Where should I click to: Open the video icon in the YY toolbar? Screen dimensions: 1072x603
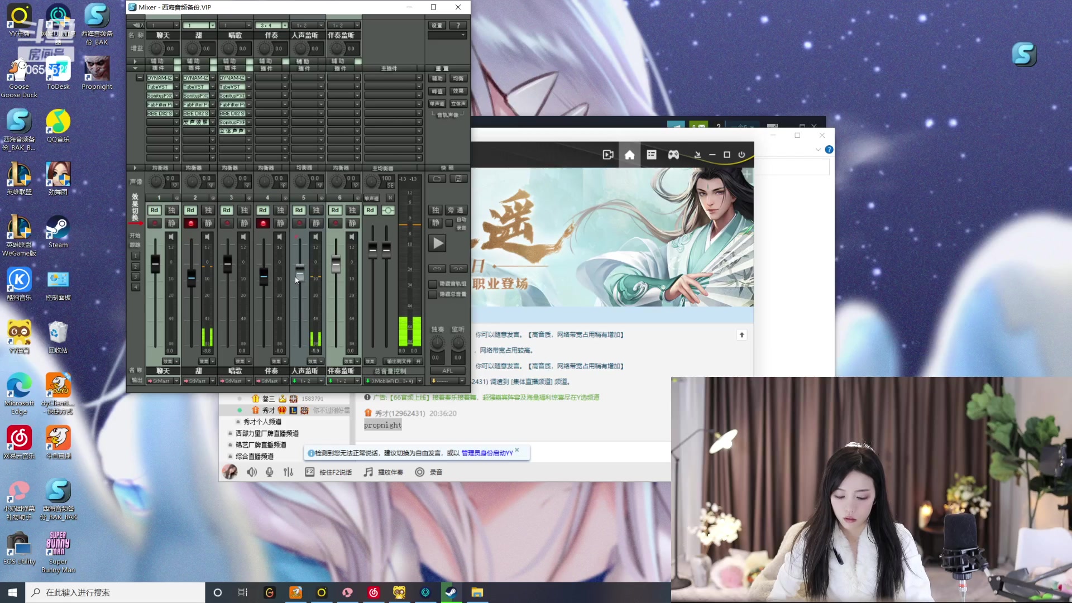(608, 155)
